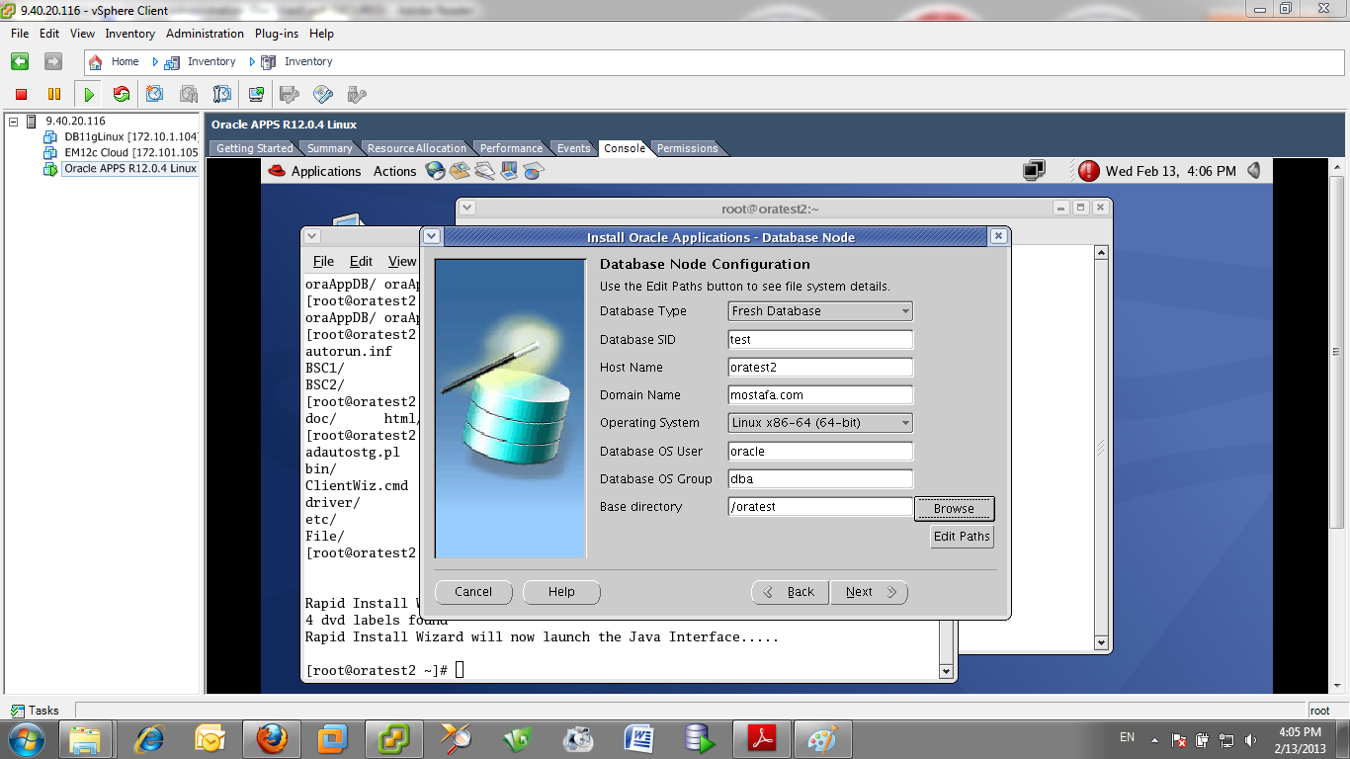Viewport: 1350px width, 759px height.
Task: Reset the virtual machine using the red-green arrows
Action: pos(122,94)
